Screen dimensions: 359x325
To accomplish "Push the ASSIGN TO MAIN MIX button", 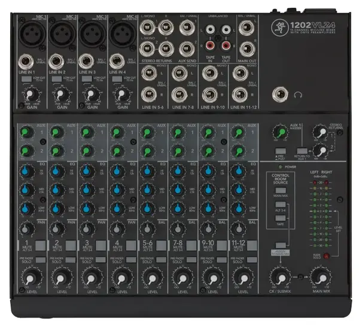I will tap(281, 245).
